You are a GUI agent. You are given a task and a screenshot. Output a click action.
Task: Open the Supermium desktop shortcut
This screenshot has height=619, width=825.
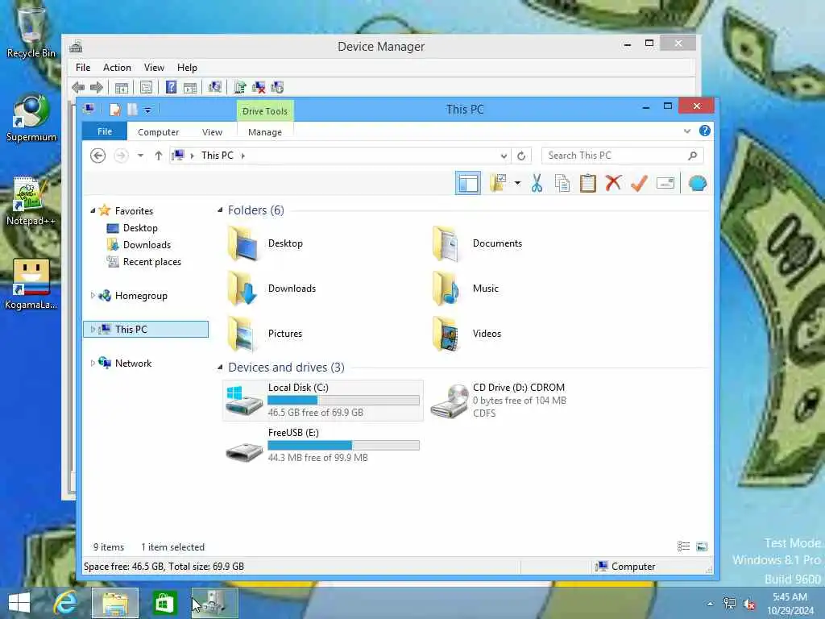tap(31, 118)
